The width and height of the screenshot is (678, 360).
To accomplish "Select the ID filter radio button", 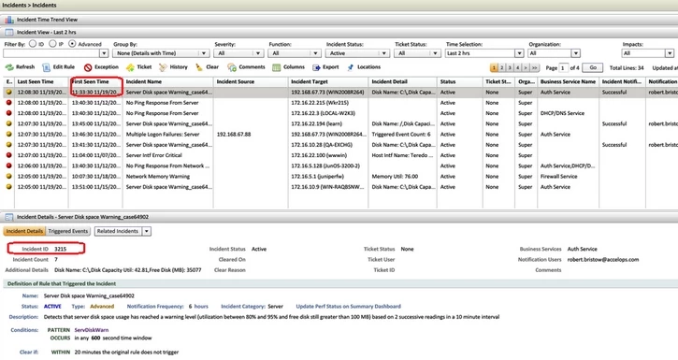I will (33, 44).
